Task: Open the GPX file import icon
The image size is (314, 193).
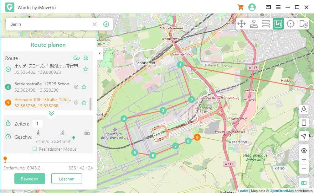Action: tap(302, 23)
